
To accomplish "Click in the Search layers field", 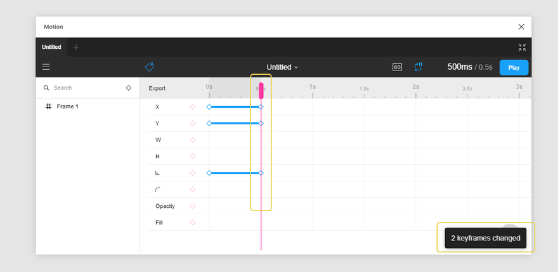I will point(84,88).
